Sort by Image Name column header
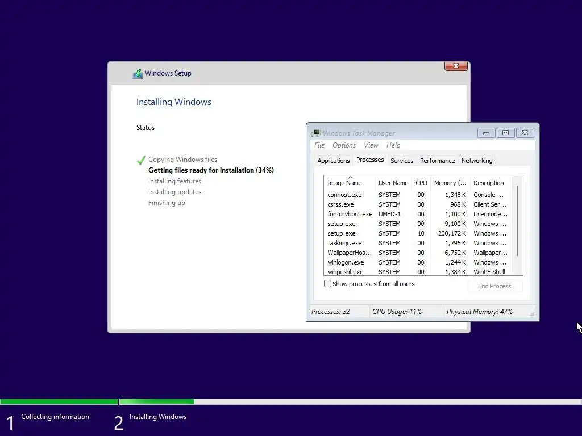Screen dimensions: 582x436 point(349,183)
